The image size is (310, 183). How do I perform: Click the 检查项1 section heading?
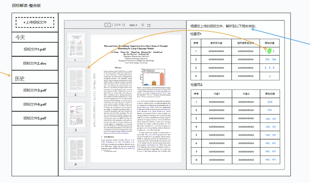[196, 34]
